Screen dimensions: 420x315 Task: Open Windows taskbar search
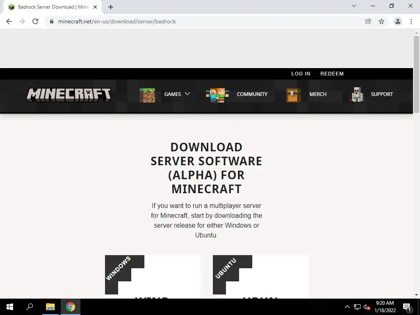[30, 307]
